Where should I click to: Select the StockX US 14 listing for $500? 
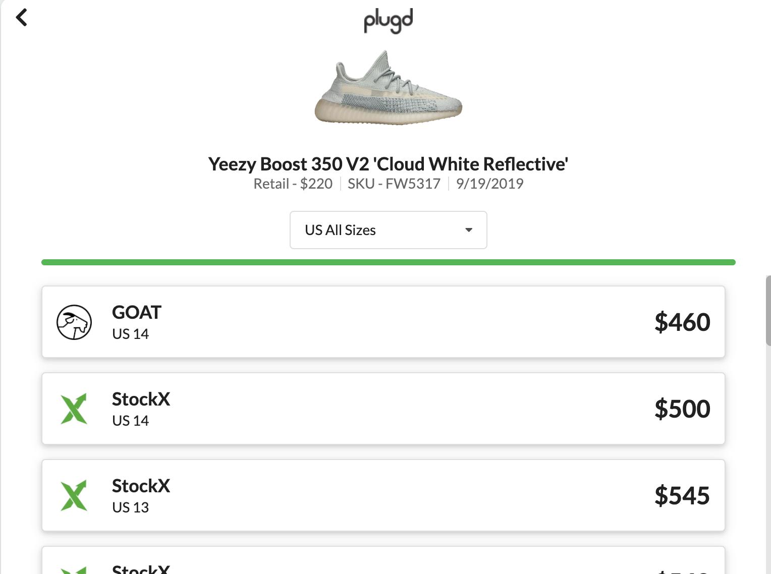click(383, 409)
